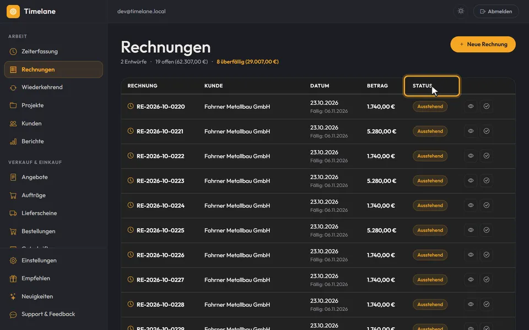Open invoice RE-2026-10-0224
Screen dimensions: 529x330
click(160, 206)
